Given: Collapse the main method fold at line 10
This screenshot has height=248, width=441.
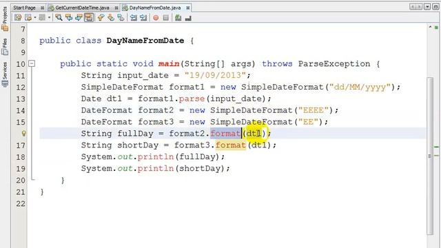Looking at the screenshot, I should point(32,63).
